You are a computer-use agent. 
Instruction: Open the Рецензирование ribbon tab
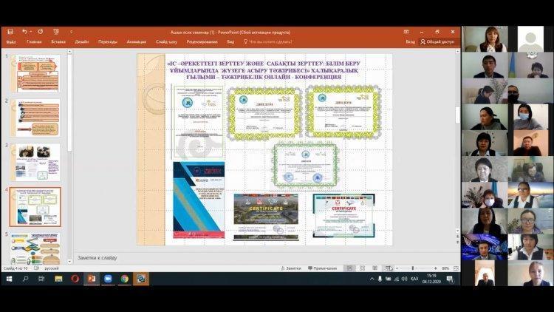pyautogui.click(x=202, y=41)
